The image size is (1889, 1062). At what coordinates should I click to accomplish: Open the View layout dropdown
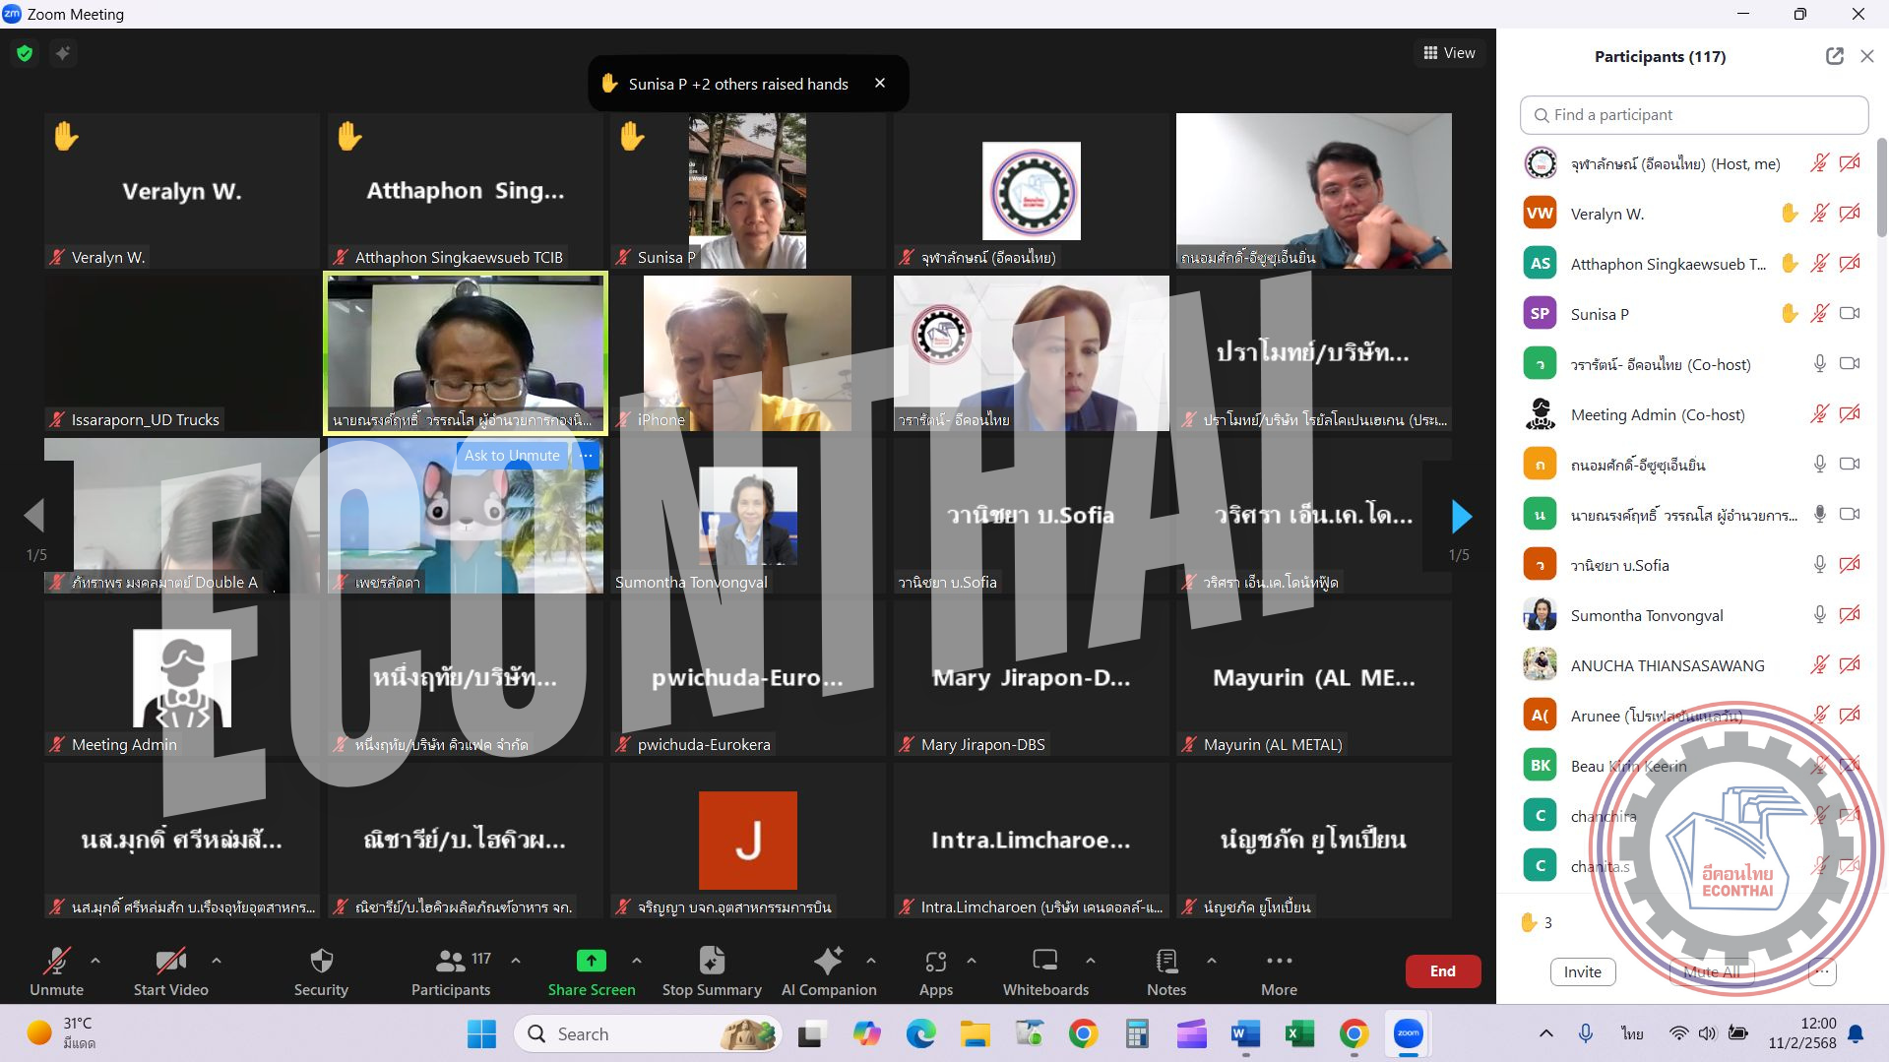[x=1449, y=53]
